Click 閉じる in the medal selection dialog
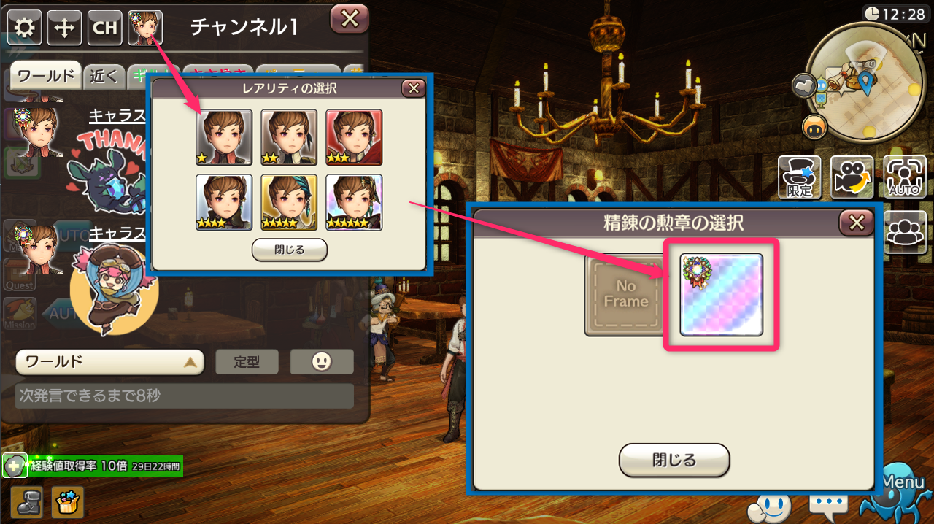This screenshot has width=934, height=524. click(x=674, y=461)
